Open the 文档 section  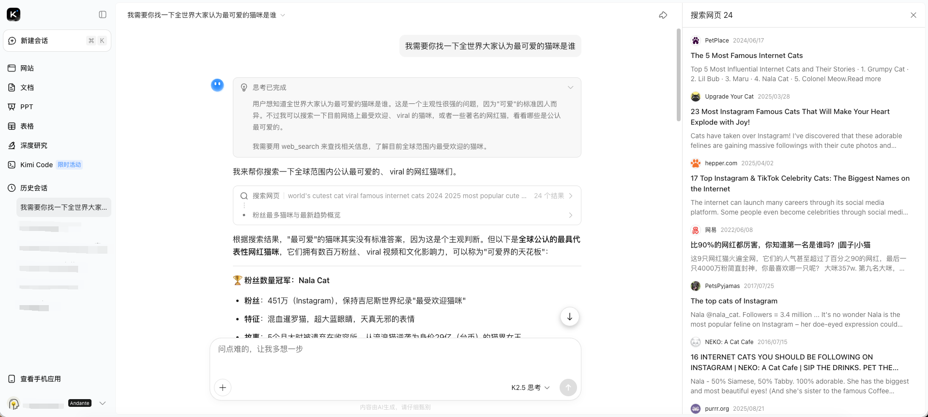(57, 87)
